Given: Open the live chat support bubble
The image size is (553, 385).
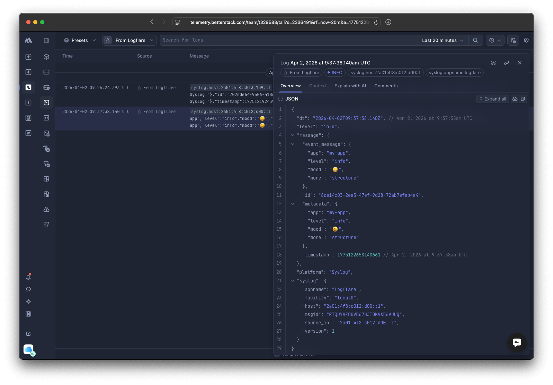Looking at the screenshot, I should tap(517, 342).
